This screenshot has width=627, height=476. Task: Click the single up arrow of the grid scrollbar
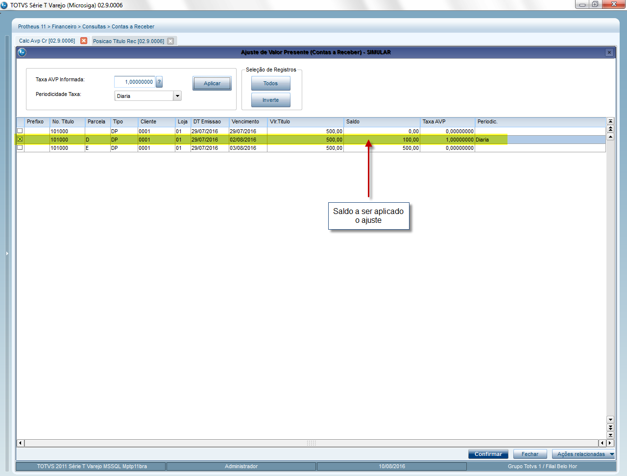(610, 137)
